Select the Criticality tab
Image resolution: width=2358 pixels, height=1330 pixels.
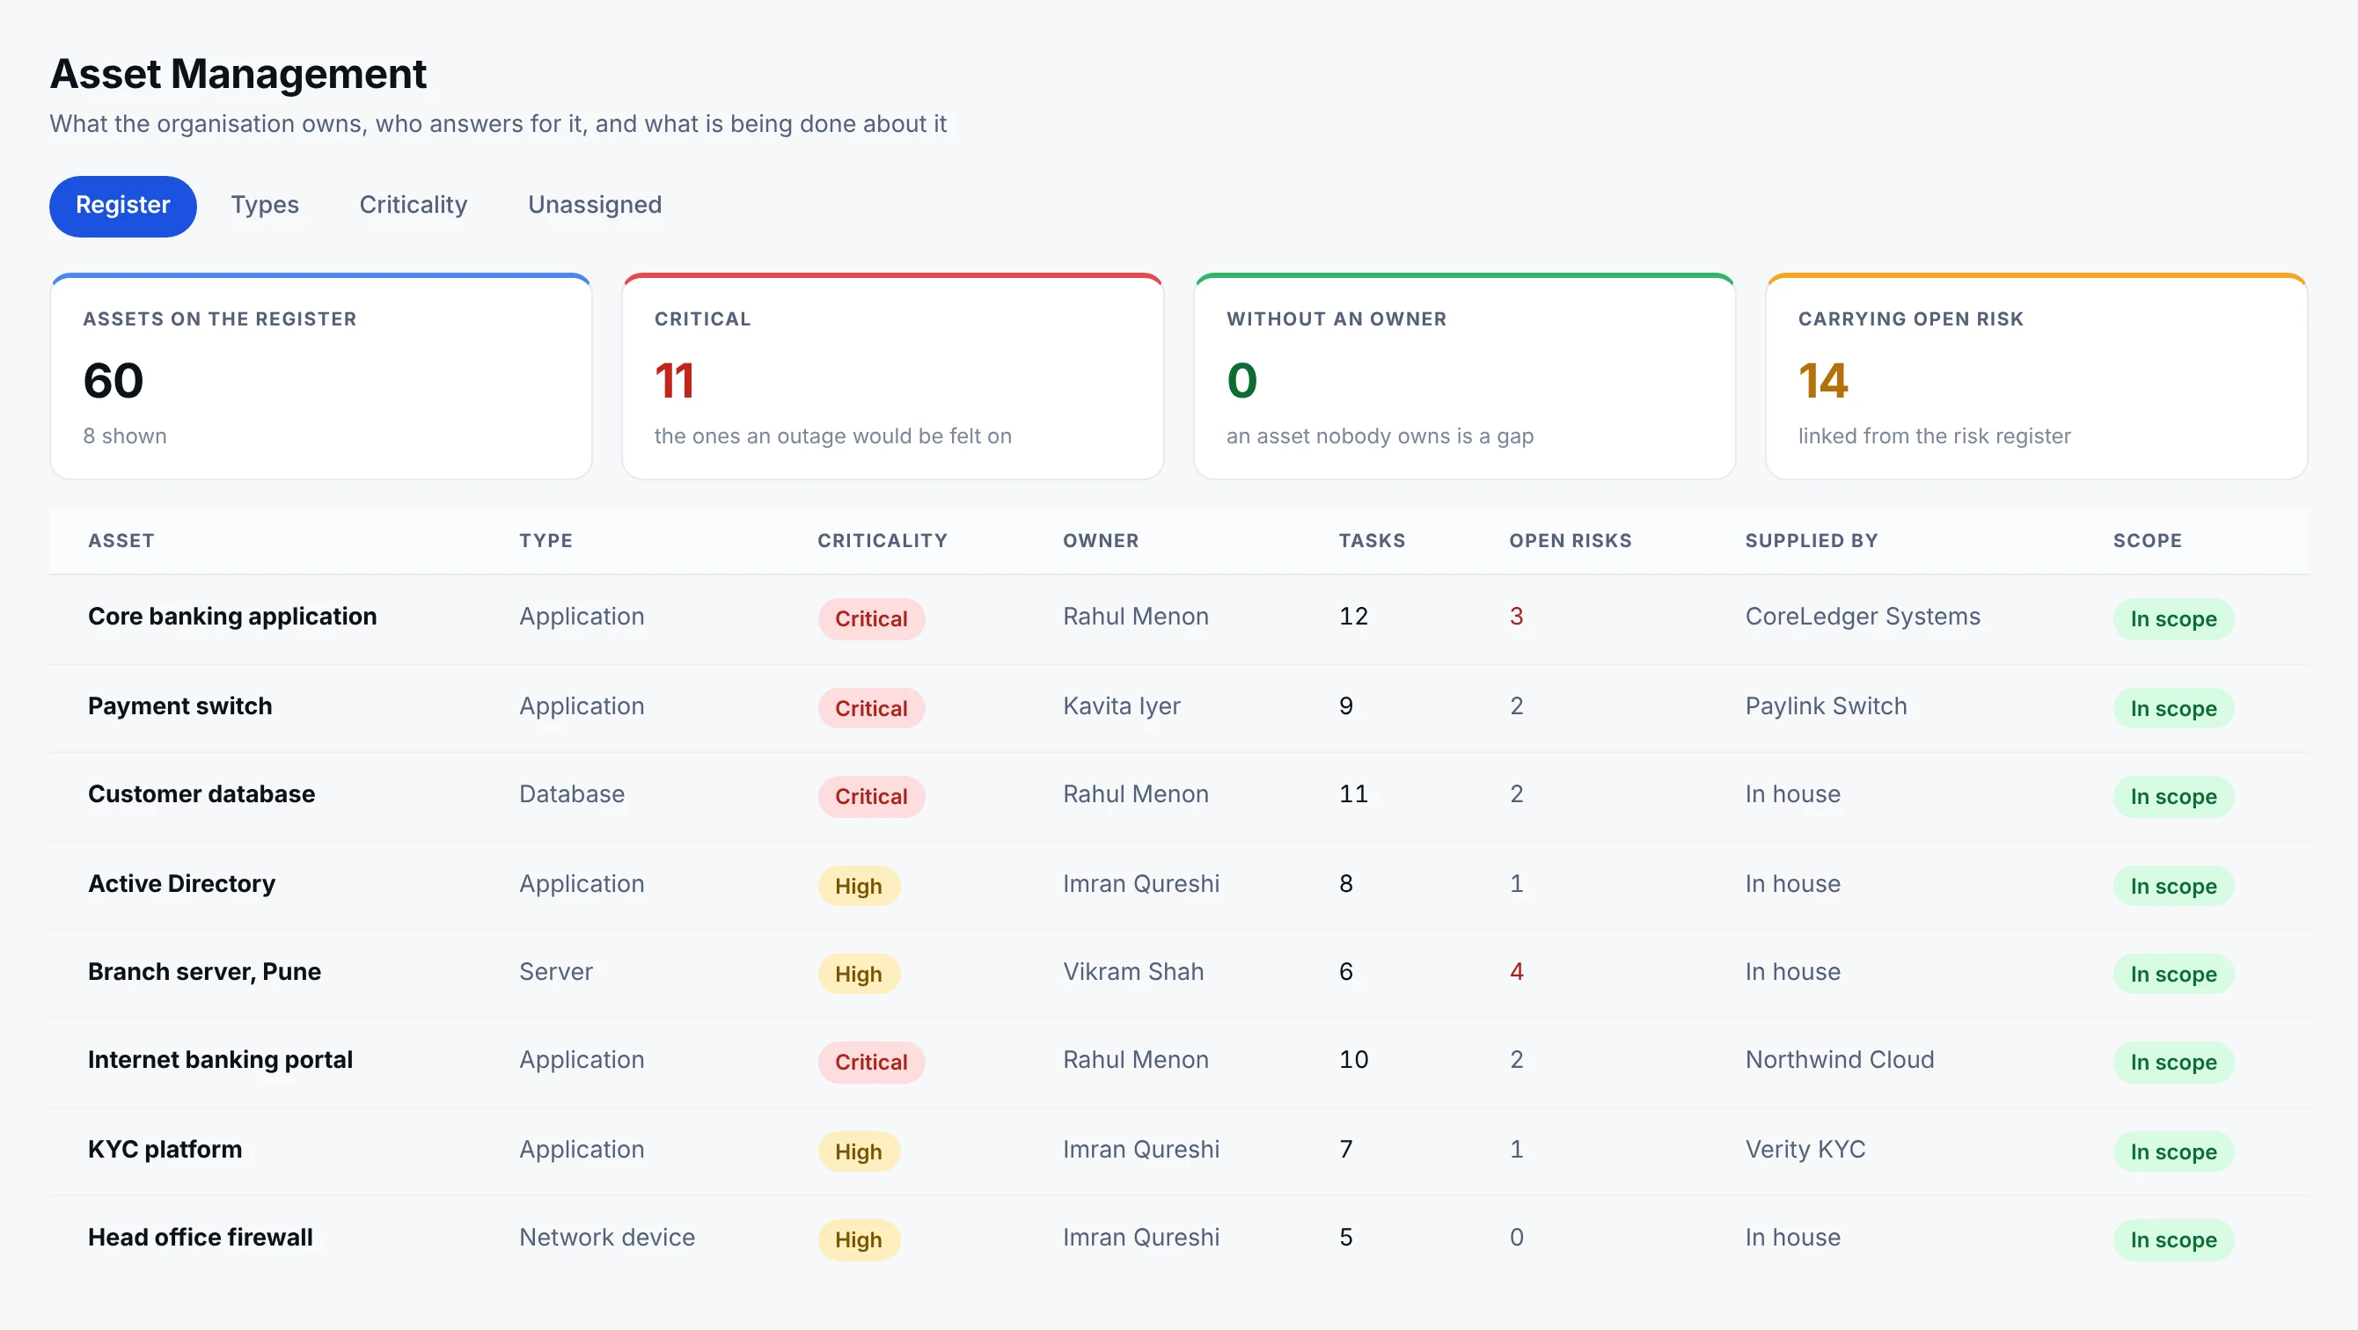413,205
